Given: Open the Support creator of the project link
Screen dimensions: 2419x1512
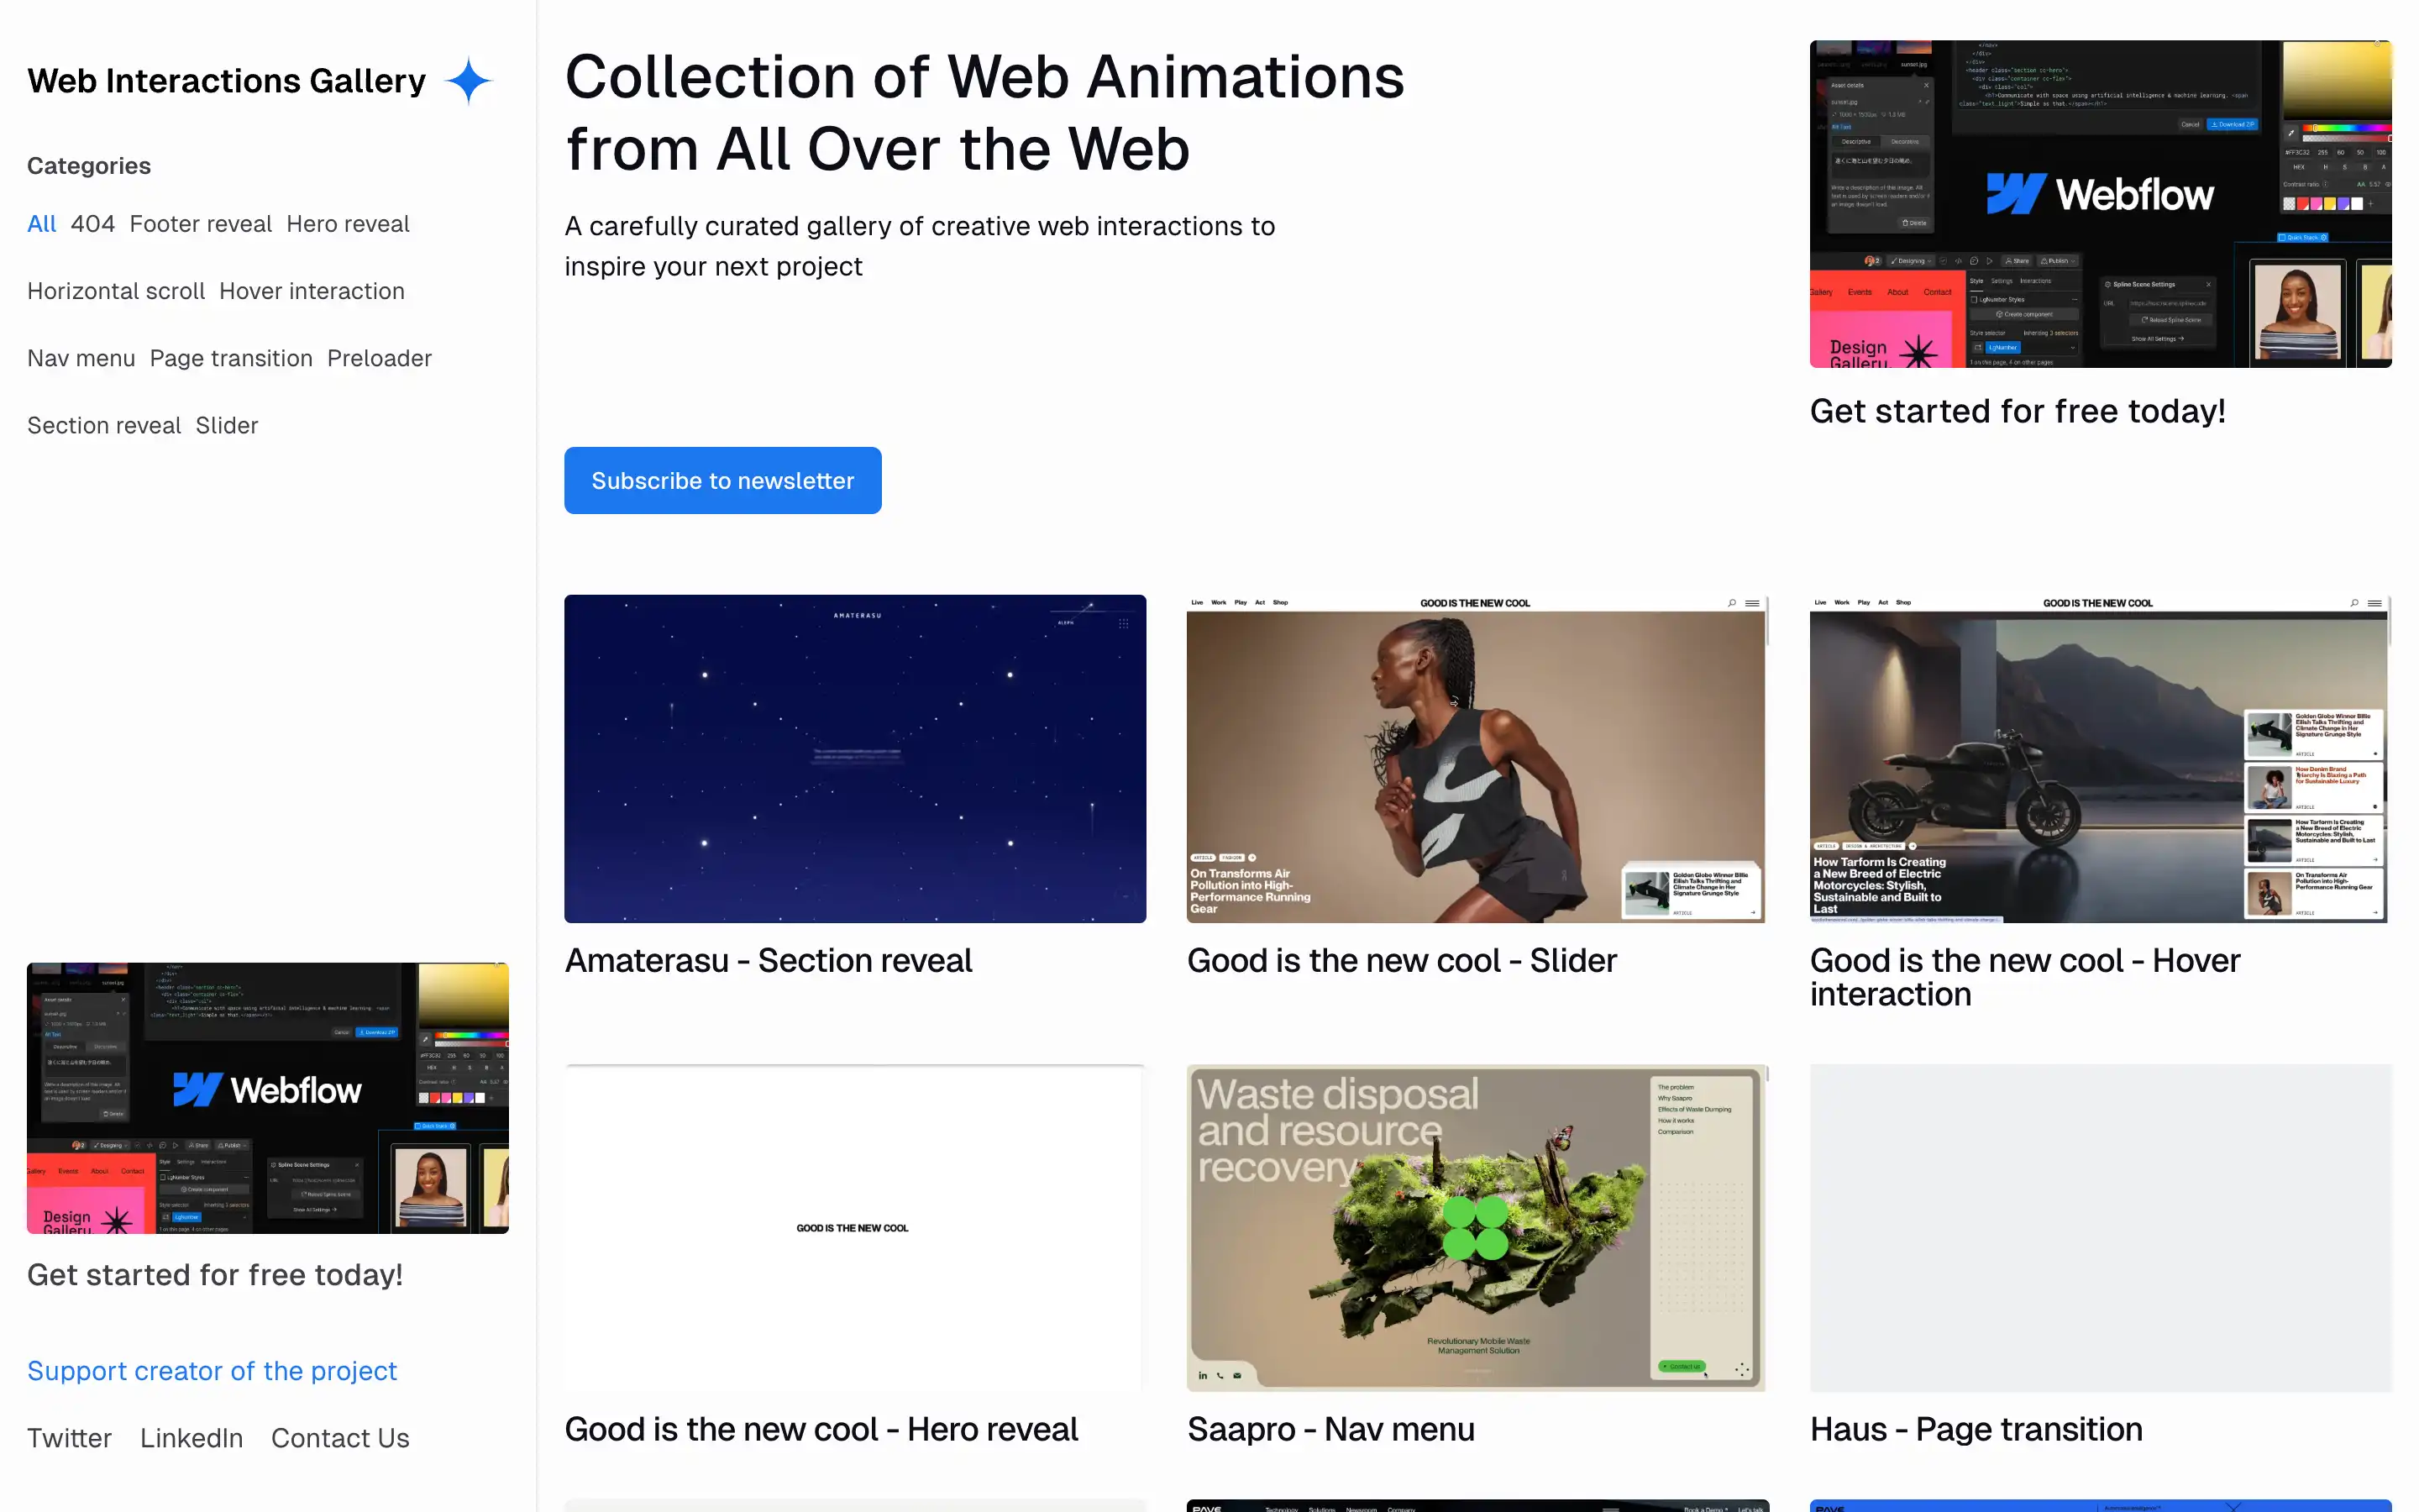Looking at the screenshot, I should click(x=212, y=1371).
